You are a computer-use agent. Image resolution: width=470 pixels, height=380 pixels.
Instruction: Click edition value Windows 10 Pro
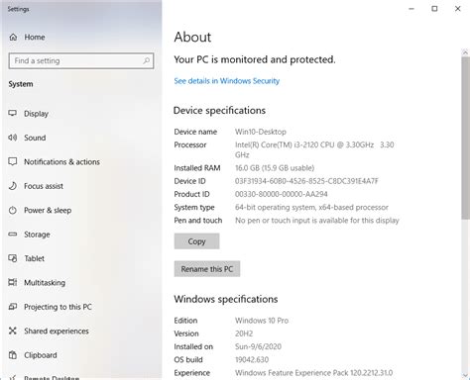262,321
